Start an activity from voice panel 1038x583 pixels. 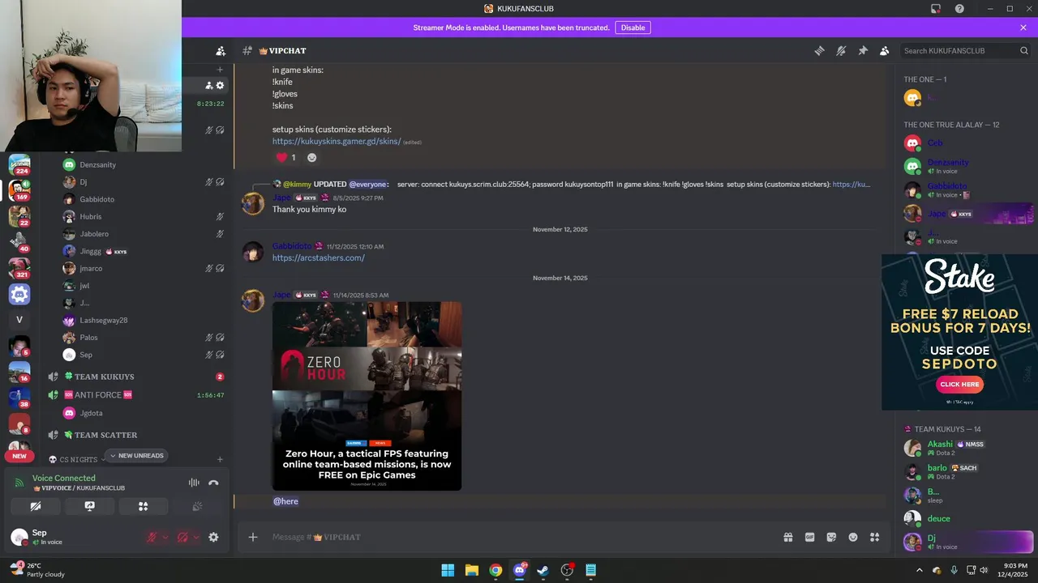pyautogui.click(x=143, y=506)
